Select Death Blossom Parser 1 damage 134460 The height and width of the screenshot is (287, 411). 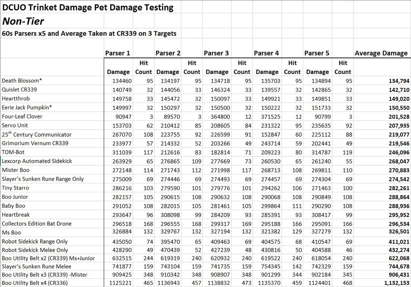click(x=122, y=81)
